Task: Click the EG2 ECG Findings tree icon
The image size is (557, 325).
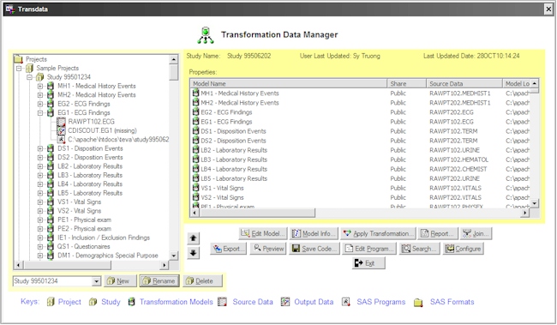Action: [x=51, y=104]
